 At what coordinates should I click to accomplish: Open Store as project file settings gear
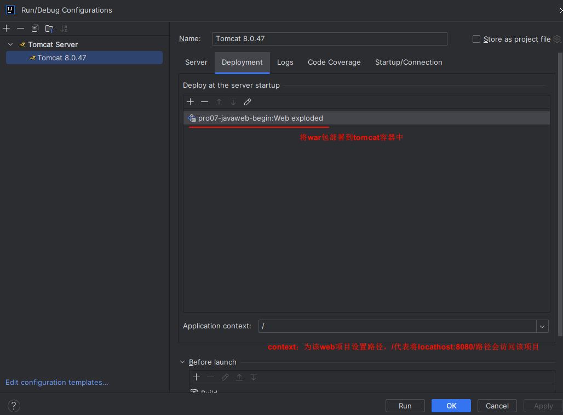click(x=558, y=39)
